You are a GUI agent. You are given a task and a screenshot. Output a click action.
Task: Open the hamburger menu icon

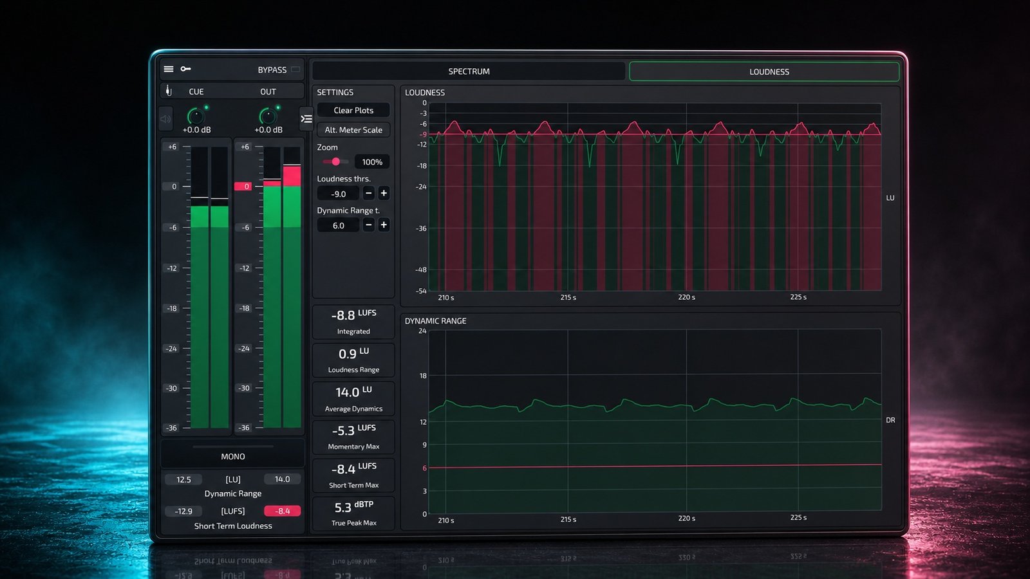[169, 69]
